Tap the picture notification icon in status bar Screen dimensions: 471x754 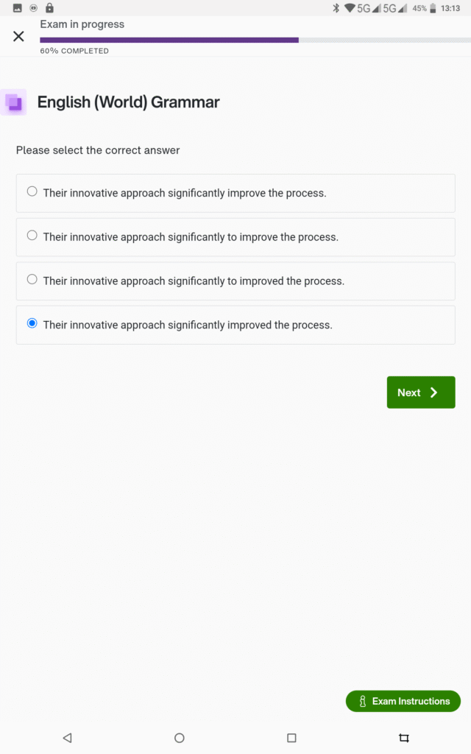tap(18, 8)
